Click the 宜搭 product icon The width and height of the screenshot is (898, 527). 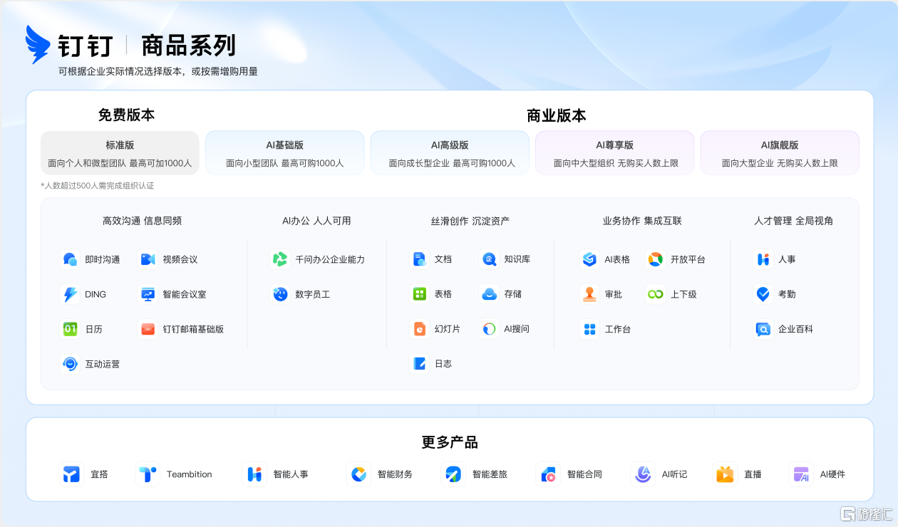71,474
